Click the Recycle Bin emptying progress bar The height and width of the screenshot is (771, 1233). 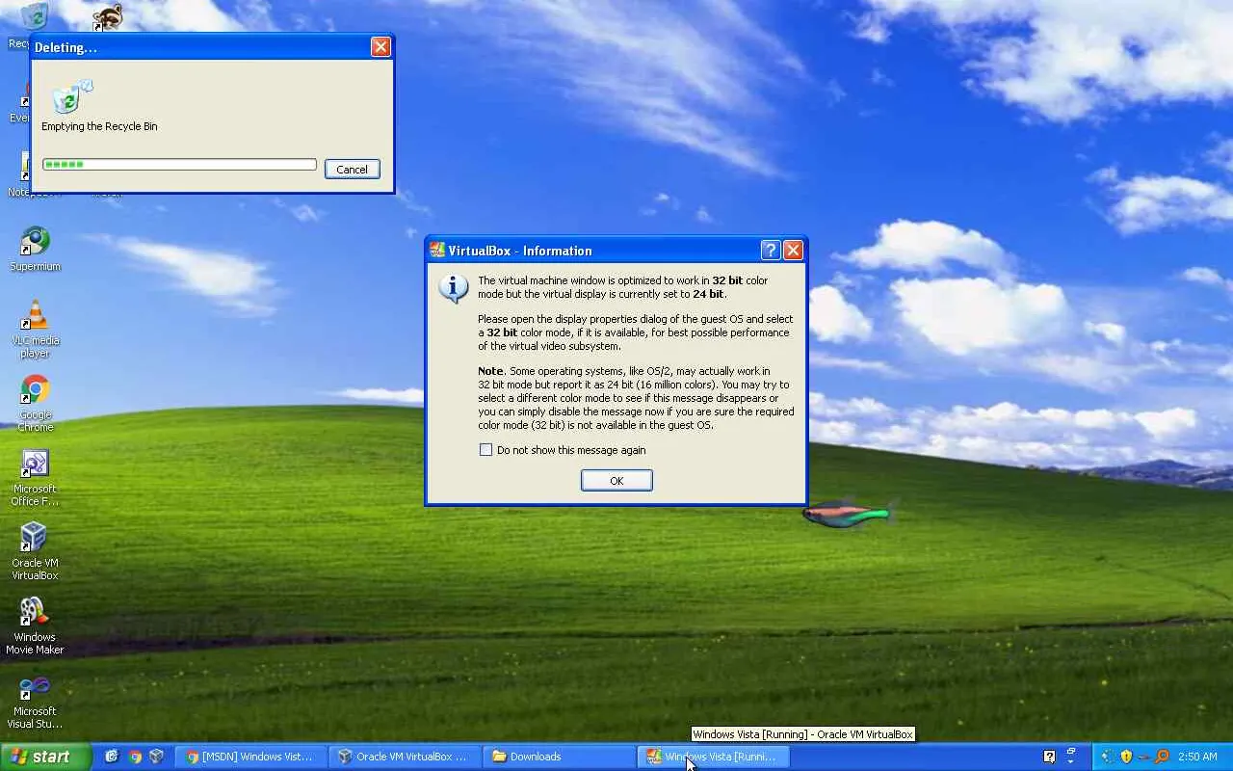point(179,165)
